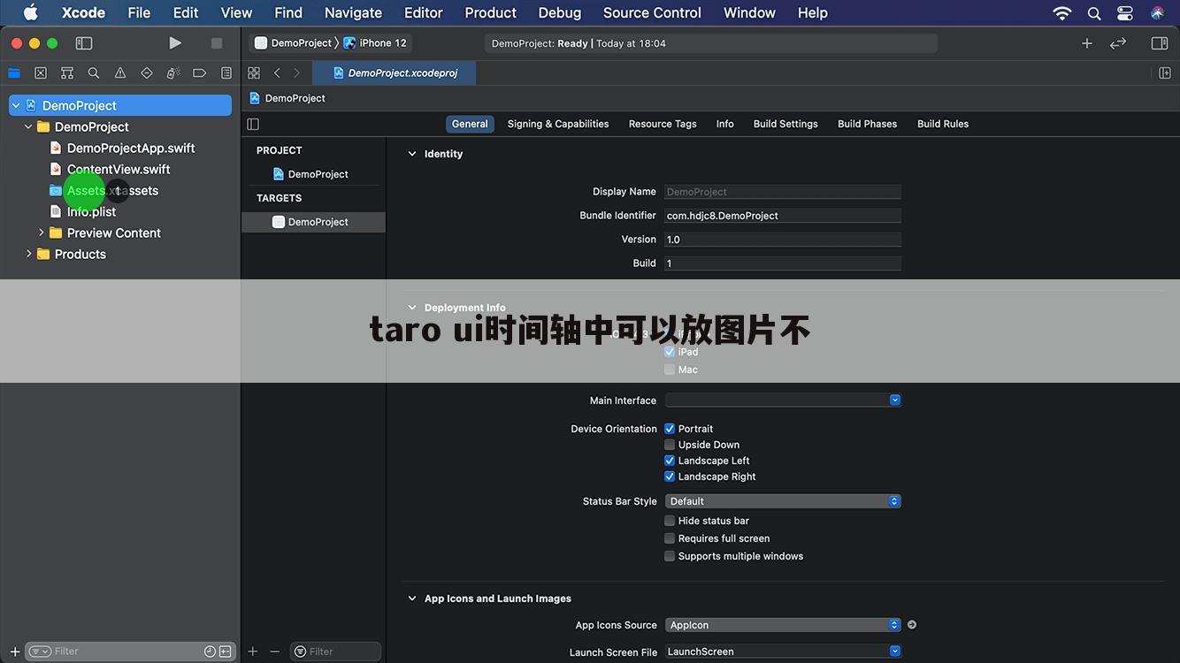The height and width of the screenshot is (663, 1180).
Task: Switch to Build Rules tab
Action: (943, 124)
